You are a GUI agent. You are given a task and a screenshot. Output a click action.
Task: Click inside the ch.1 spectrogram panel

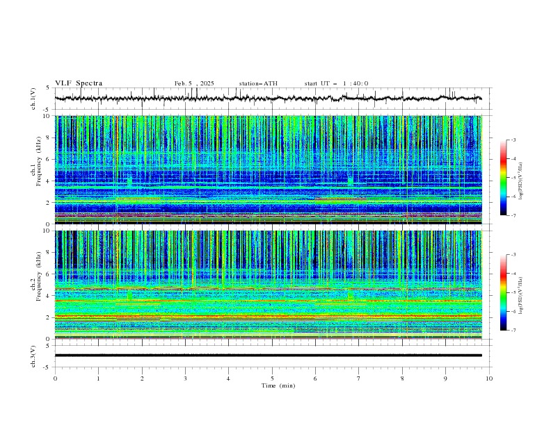pyautogui.click(x=268, y=169)
